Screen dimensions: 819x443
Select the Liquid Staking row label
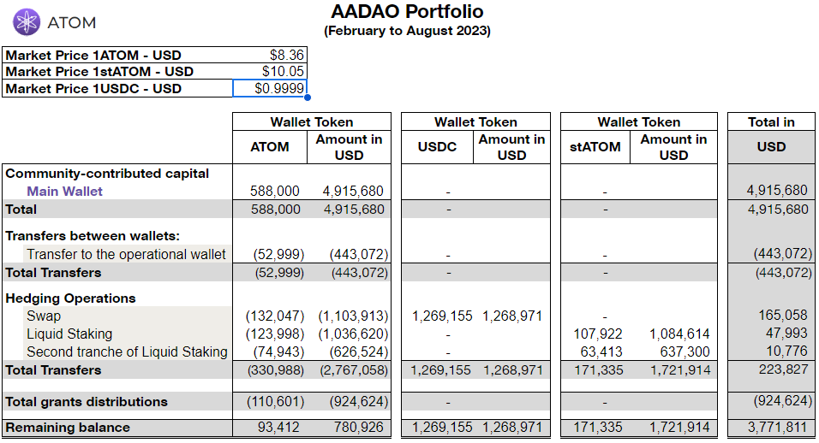[x=69, y=334]
